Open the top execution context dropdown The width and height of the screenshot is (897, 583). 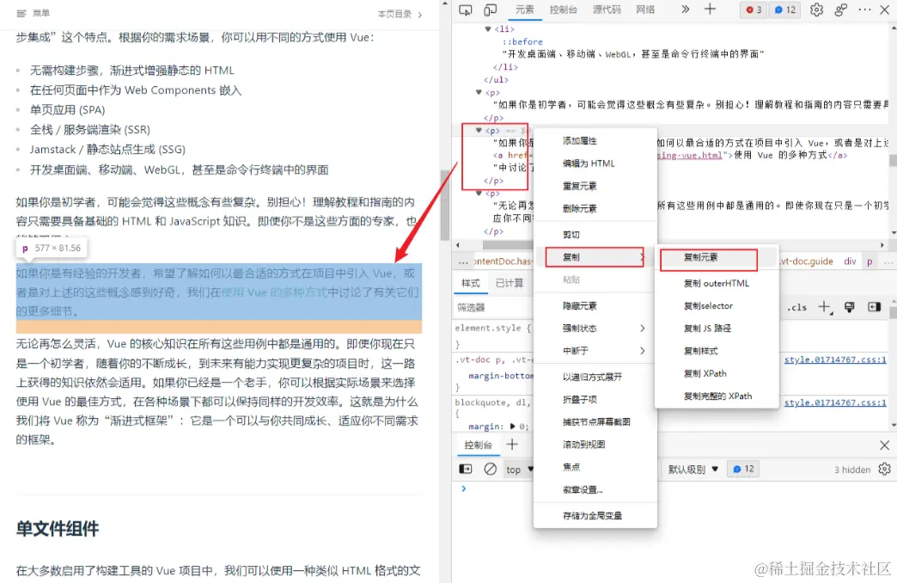click(519, 469)
